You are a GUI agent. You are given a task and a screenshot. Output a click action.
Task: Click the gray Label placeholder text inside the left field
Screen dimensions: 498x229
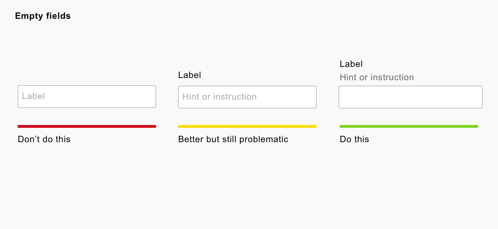(x=33, y=96)
